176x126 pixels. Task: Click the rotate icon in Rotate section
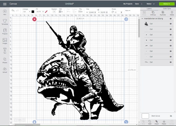pyautogui.click(x=113, y=12)
